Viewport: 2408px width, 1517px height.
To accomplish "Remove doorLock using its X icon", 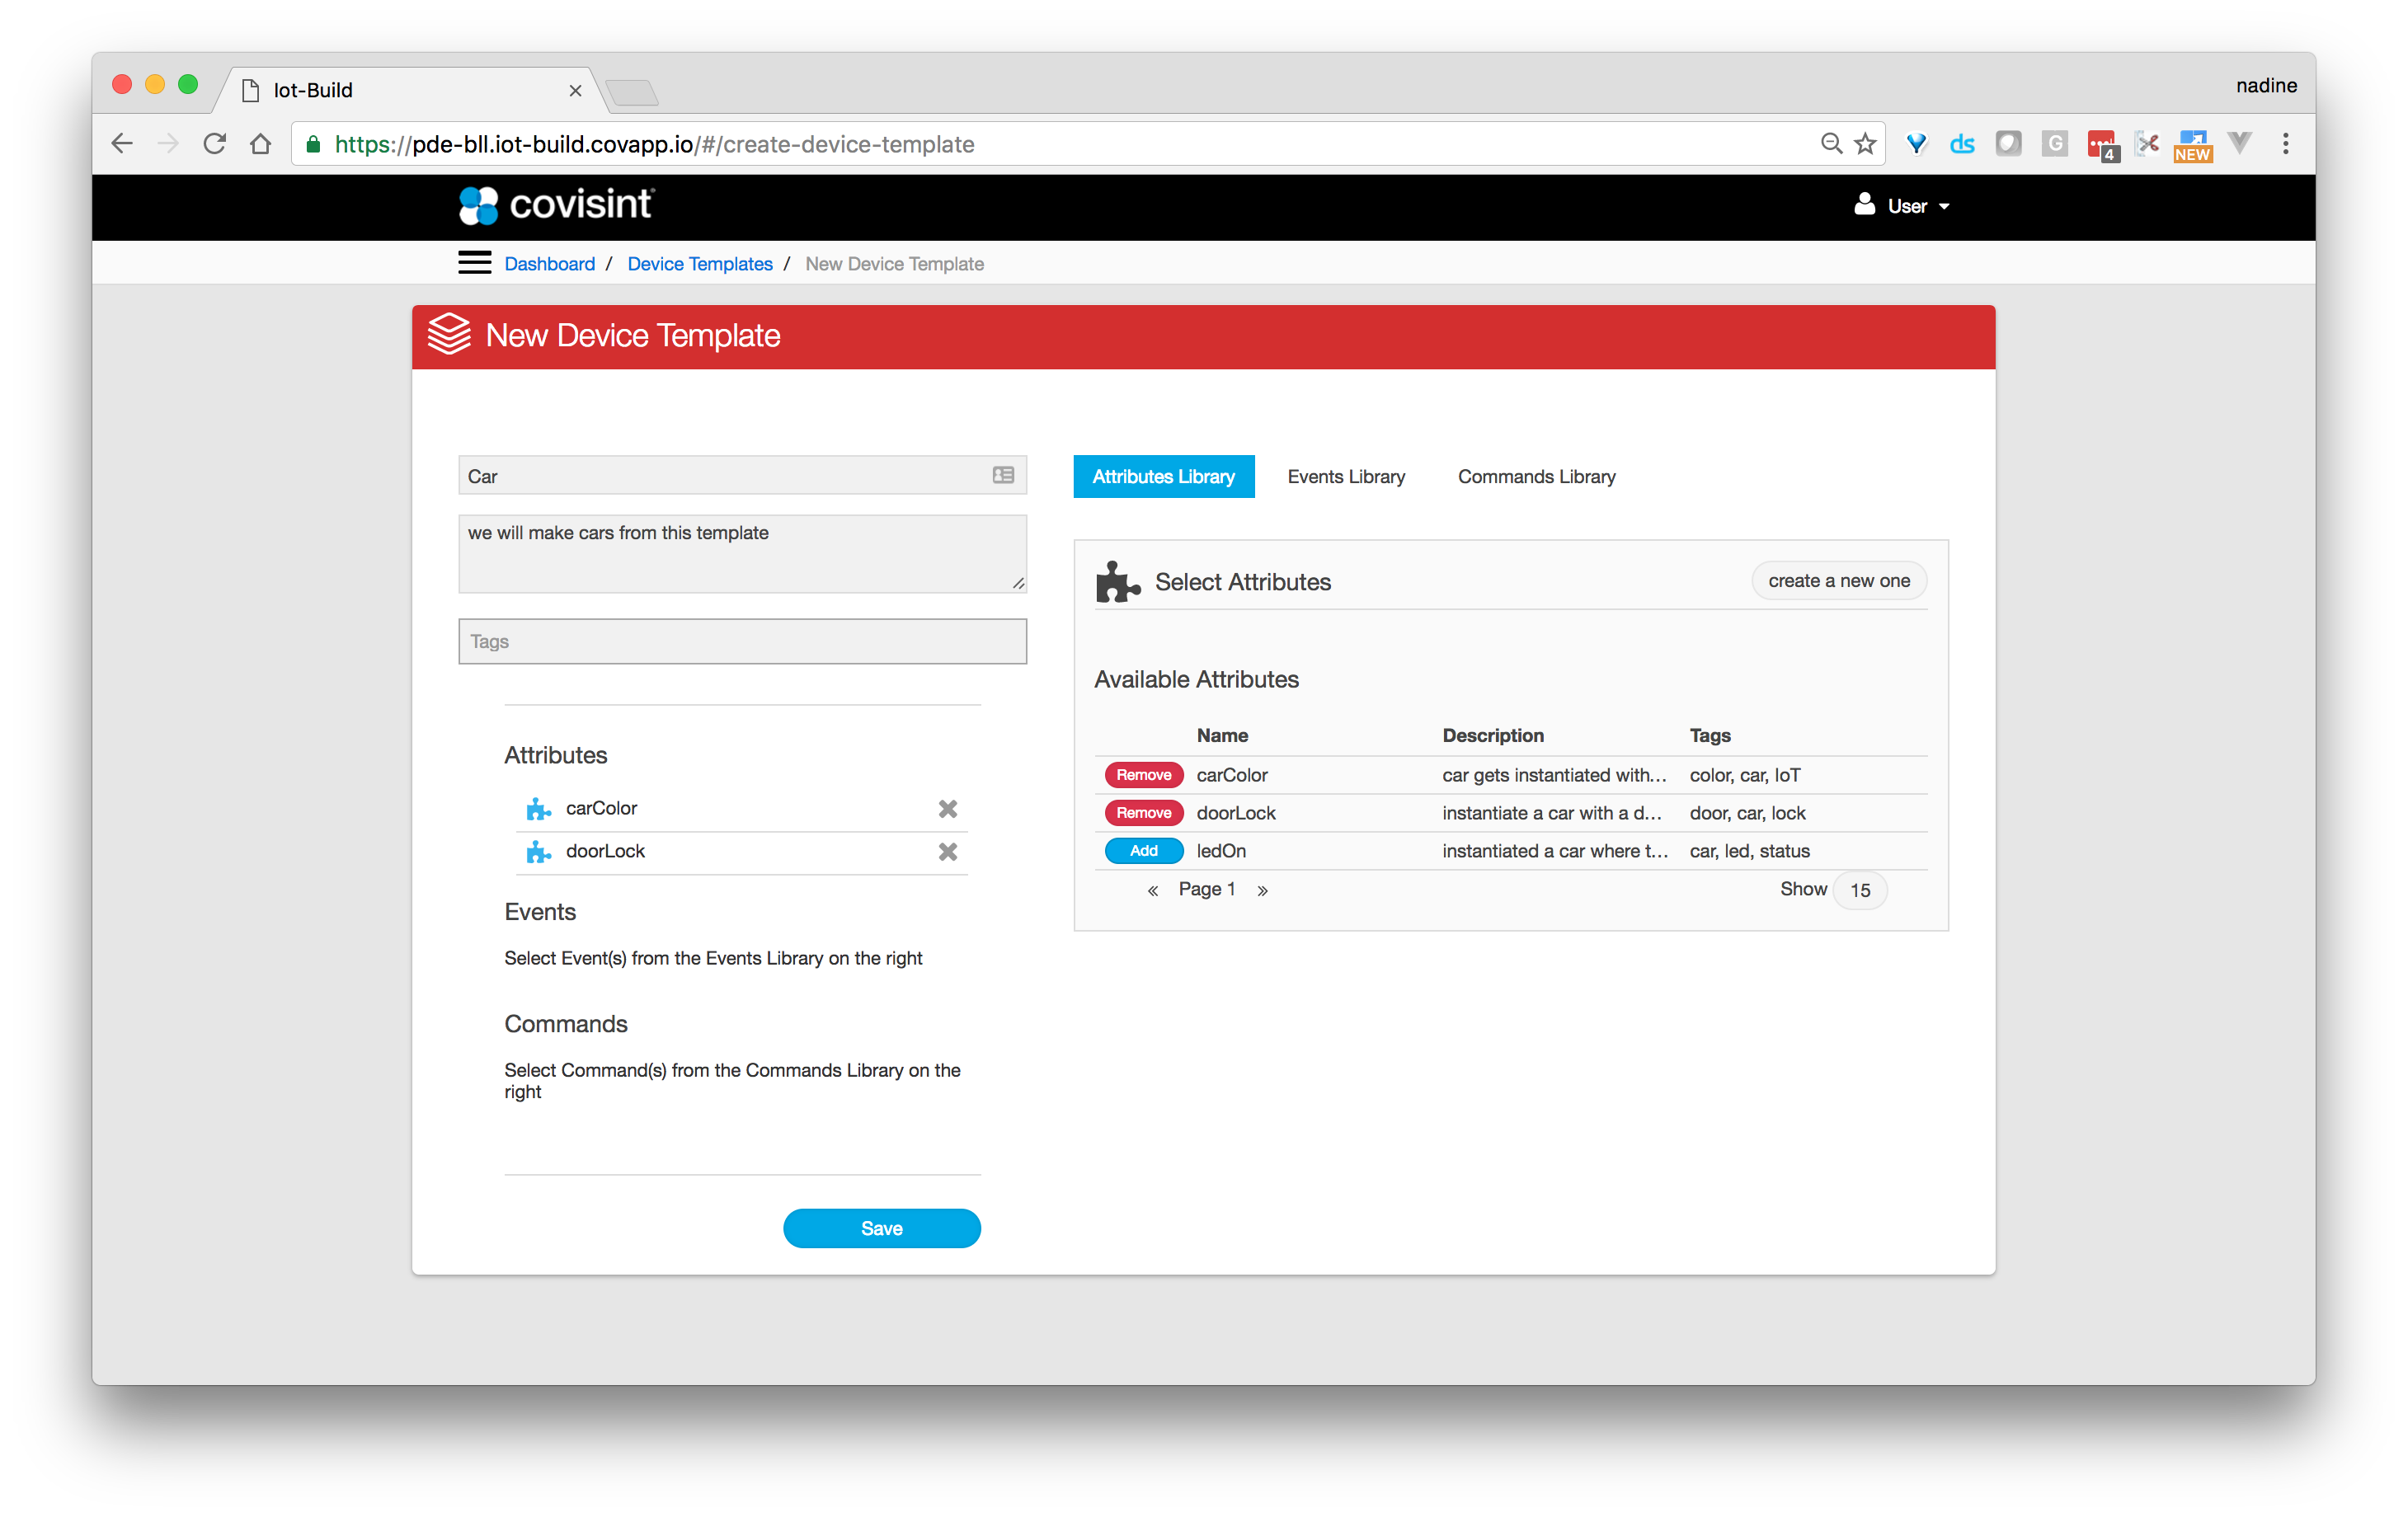I will point(947,851).
